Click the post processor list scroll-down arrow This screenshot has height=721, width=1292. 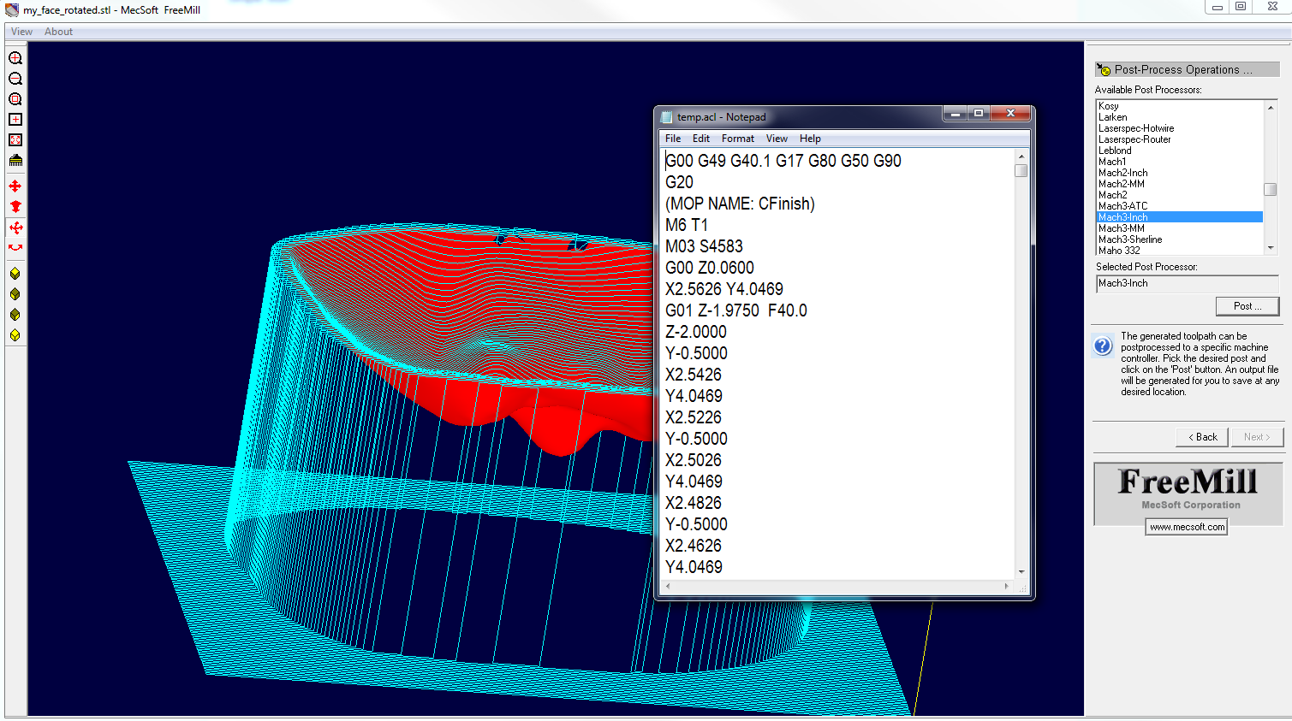click(1271, 248)
